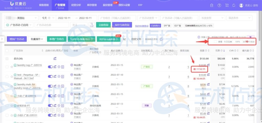The width and height of the screenshot is (262, 123).
Task: Open budget chart icon beside $10.82 spend
Action: [208, 65]
